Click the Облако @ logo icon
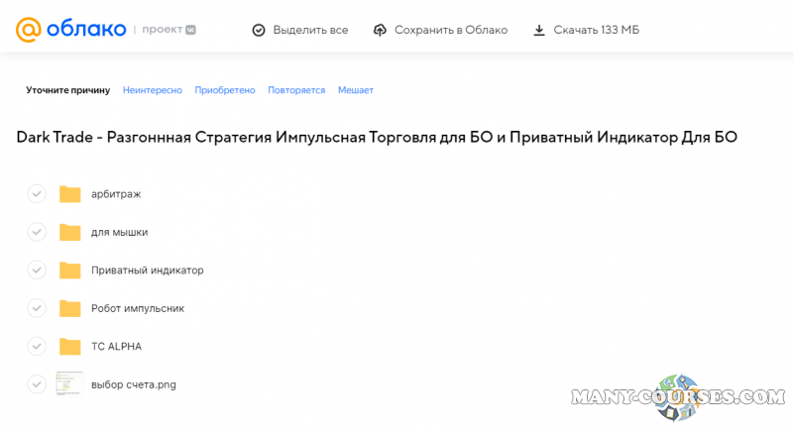793x430 pixels. (29, 29)
